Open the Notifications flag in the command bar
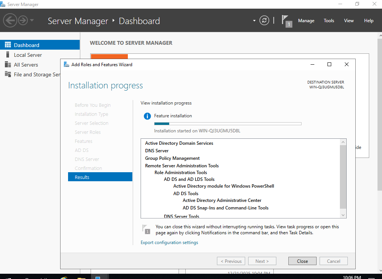Viewport: 382px width, 279px height. [x=286, y=21]
